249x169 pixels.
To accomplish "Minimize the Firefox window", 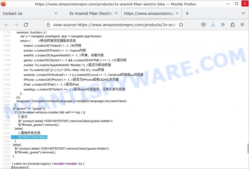I will (228, 4).
